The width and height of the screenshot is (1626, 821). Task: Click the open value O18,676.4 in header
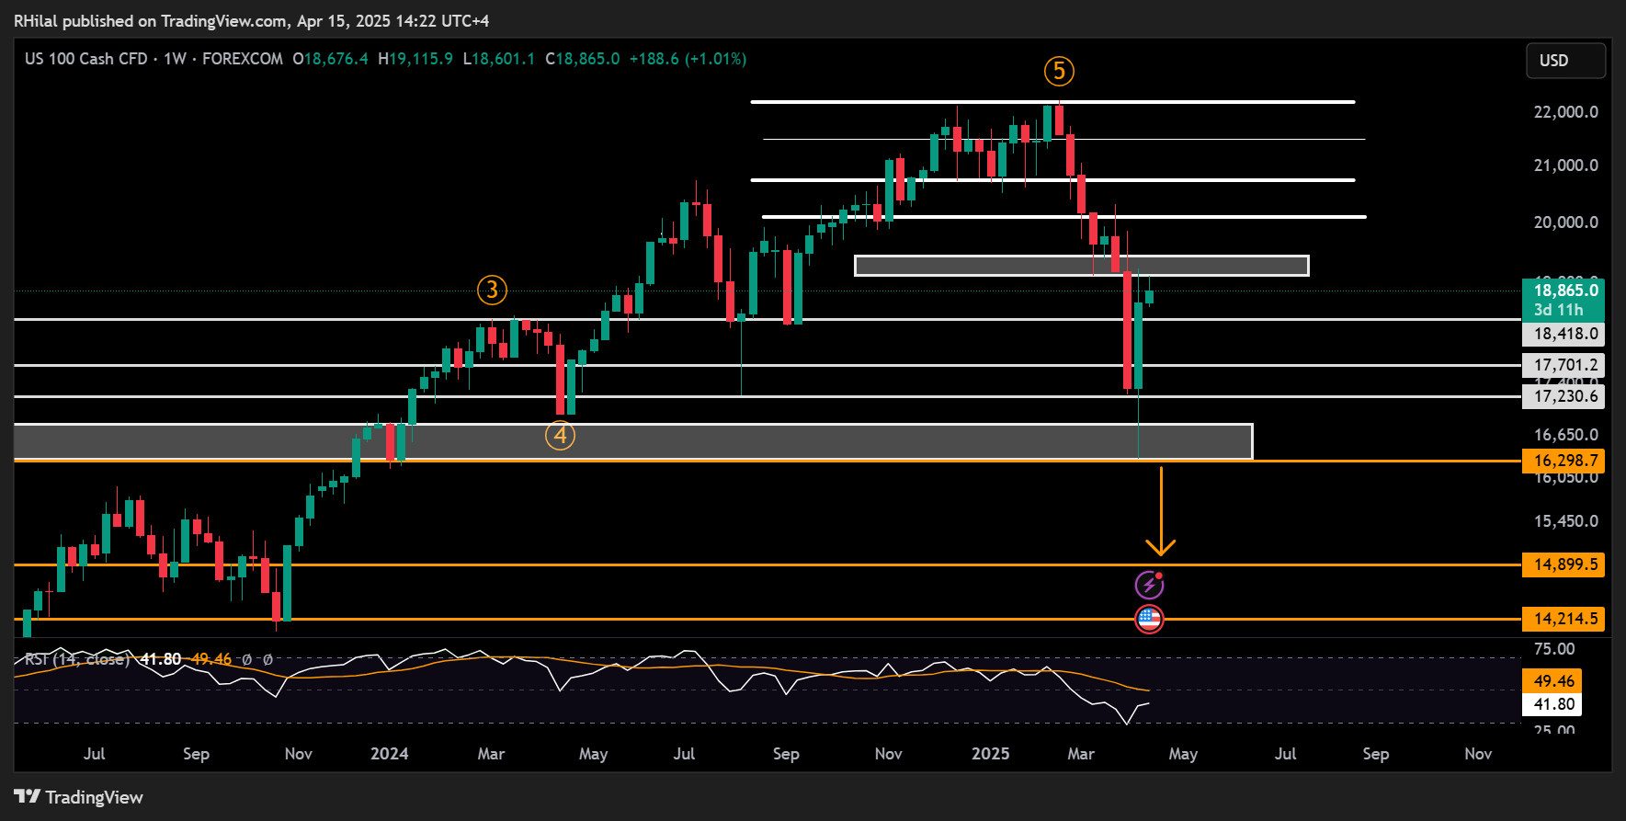pyautogui.click(x=330, y=59)
